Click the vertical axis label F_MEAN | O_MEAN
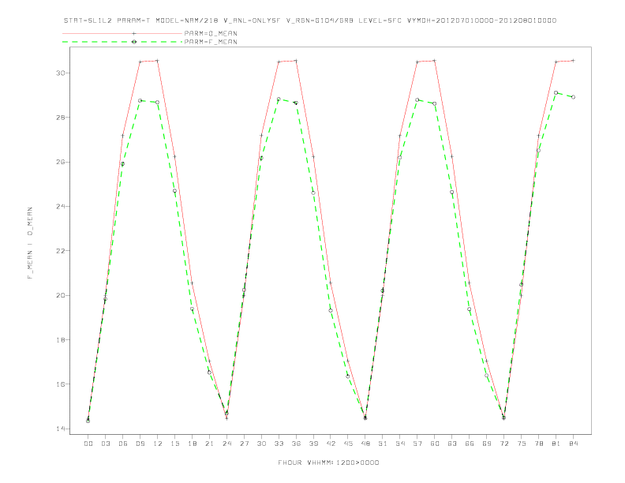The width and height of the screenshot is (625, 483). click(30, 243)
